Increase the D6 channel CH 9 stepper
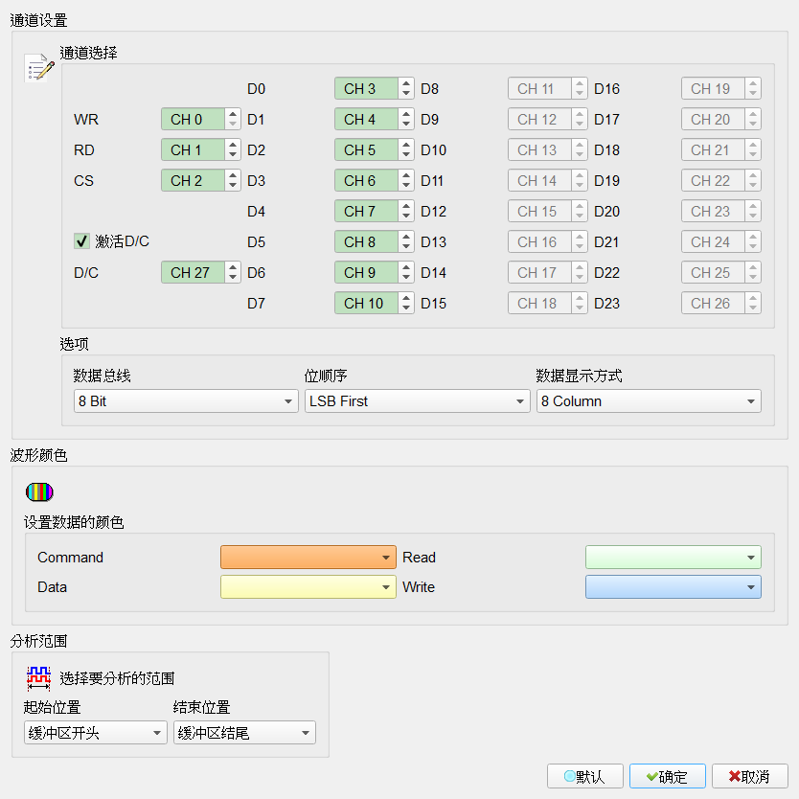799x799 pixels. (406, 267)
